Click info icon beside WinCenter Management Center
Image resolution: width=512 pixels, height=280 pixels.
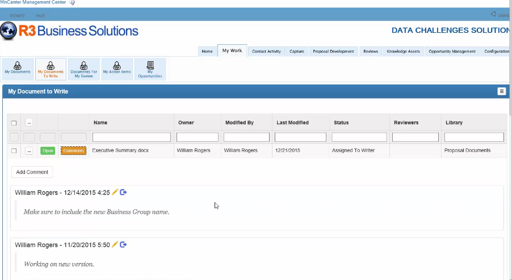(72, 2)
